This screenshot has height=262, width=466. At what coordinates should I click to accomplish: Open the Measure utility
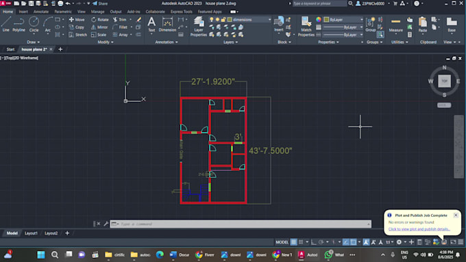(x=396, y=25)
